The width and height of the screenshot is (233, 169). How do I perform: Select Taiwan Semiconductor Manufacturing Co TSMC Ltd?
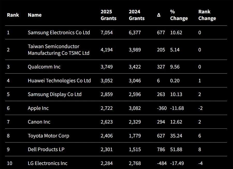59,50
